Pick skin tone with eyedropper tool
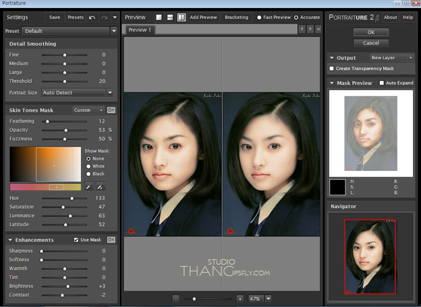 (89, 186)
